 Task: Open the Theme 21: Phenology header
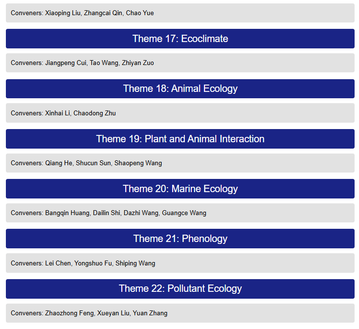click(180, 239)
